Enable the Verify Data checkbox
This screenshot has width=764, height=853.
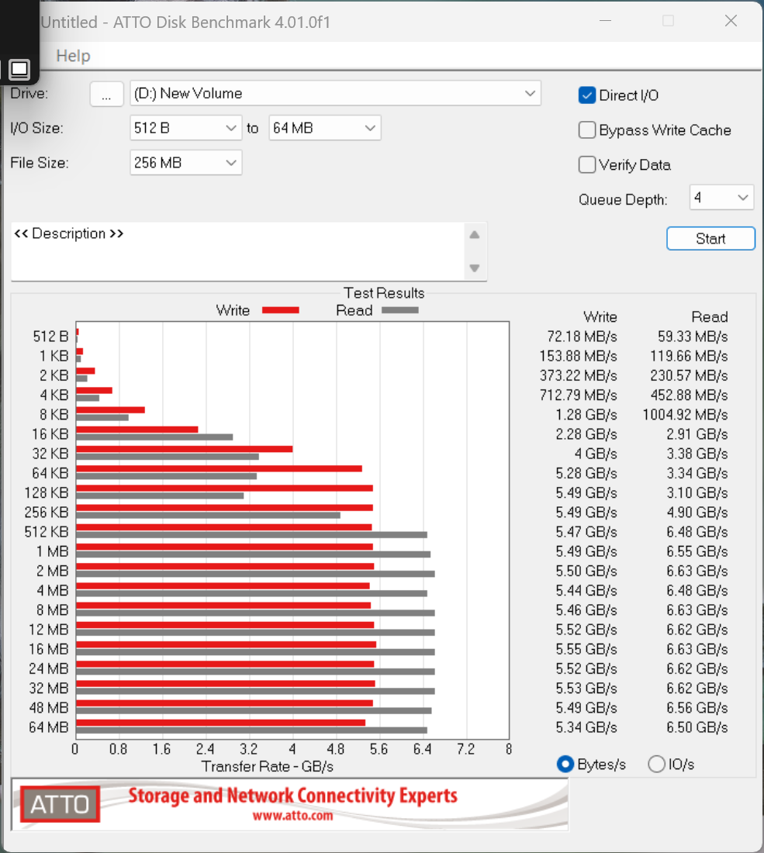point(587,164)
